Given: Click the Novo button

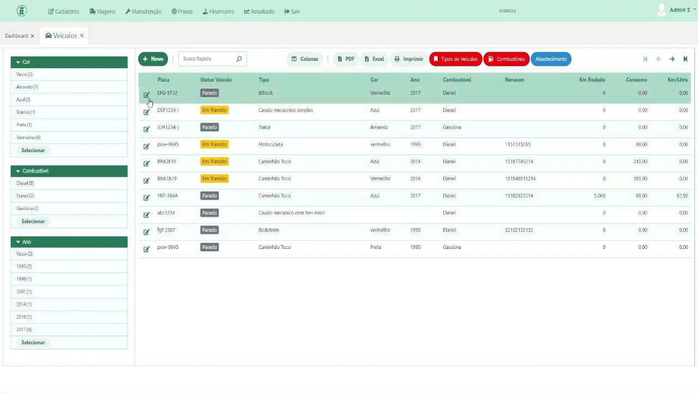Looking at the screenshot, I should [153, 59].
